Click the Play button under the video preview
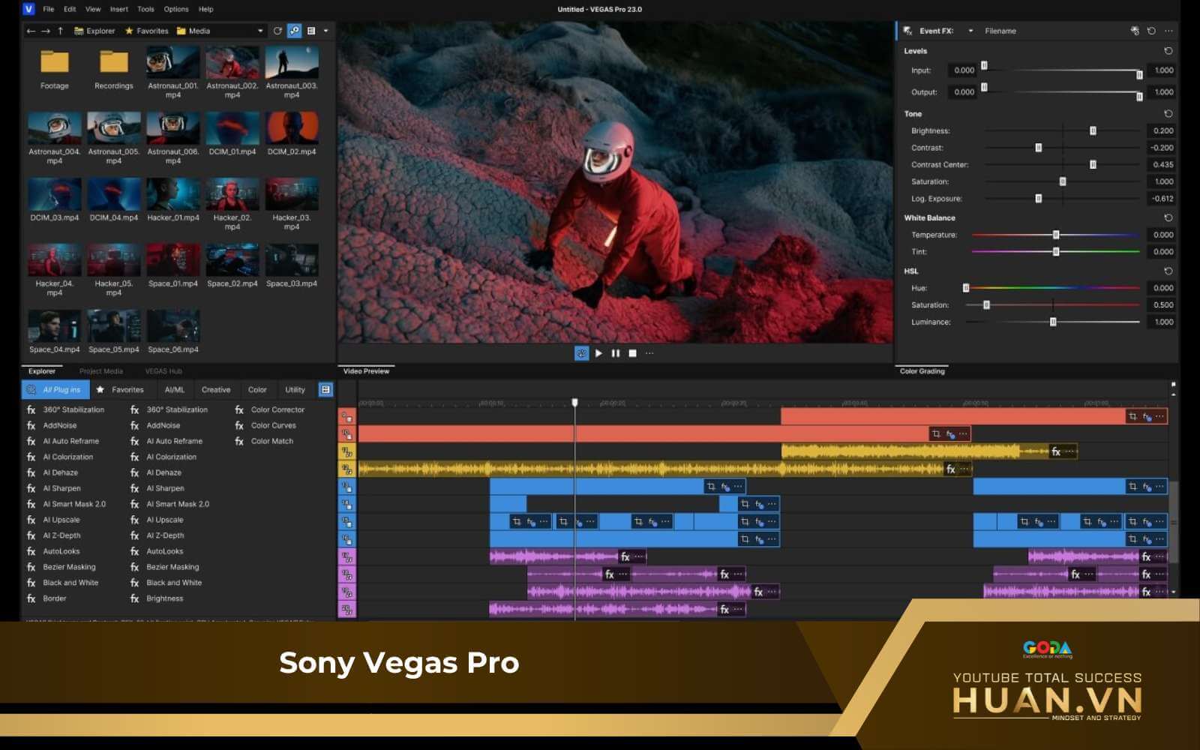1200x750 pixels. pos(598,353)
